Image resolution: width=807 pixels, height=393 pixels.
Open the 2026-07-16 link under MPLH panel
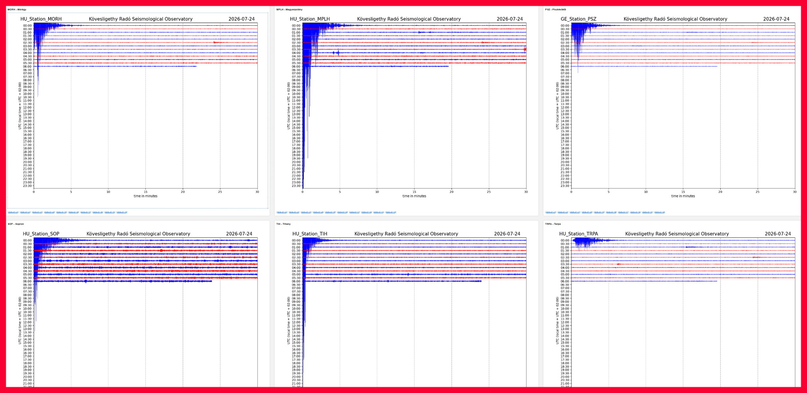tap(366, 212)
